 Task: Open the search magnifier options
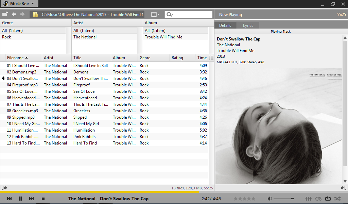[x=170, y=14]
